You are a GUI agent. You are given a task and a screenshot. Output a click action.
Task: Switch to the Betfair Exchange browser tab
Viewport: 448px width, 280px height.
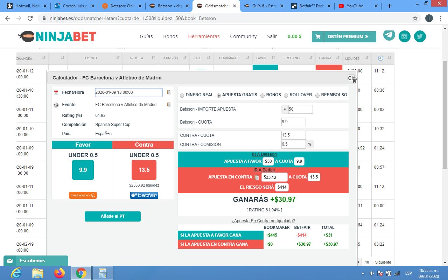coord(311,6)
